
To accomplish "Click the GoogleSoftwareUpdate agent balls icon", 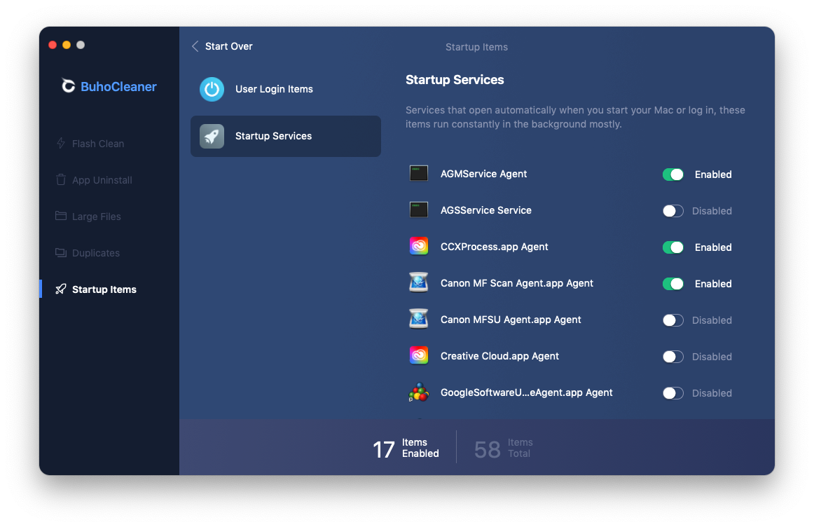I will point(418,392).
